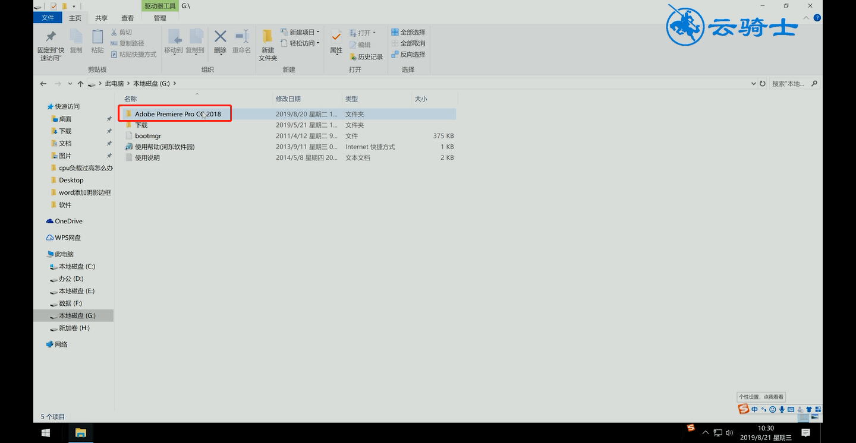Create a New folder (新建文件夹)
856x443 pixels.
pyautogui.click(x=268, y=45)
